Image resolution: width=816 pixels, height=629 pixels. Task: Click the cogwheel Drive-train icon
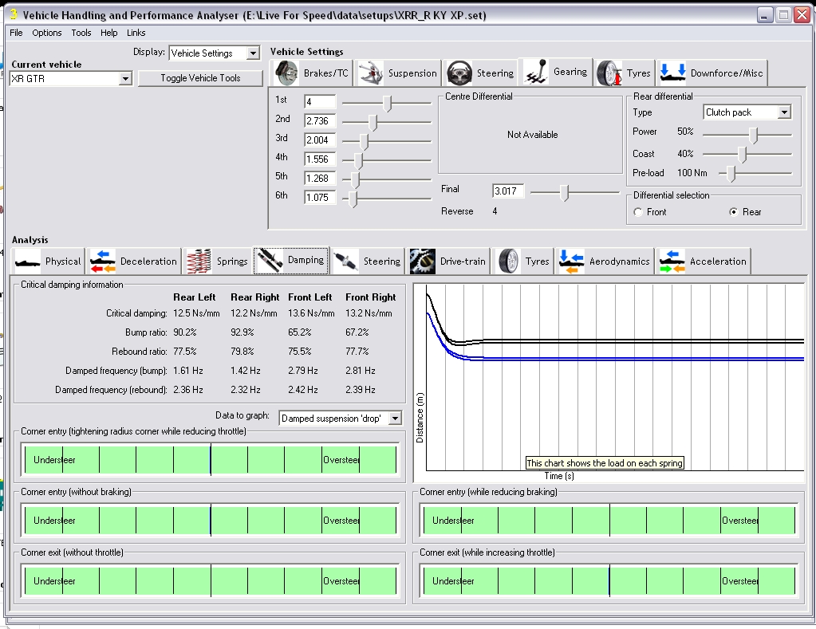[x=422, y=261]
